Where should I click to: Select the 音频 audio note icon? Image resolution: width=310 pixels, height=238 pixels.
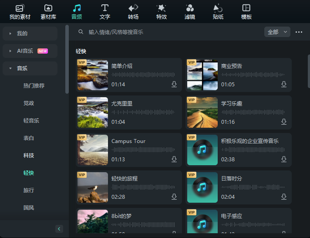click(x=77, y=8)
